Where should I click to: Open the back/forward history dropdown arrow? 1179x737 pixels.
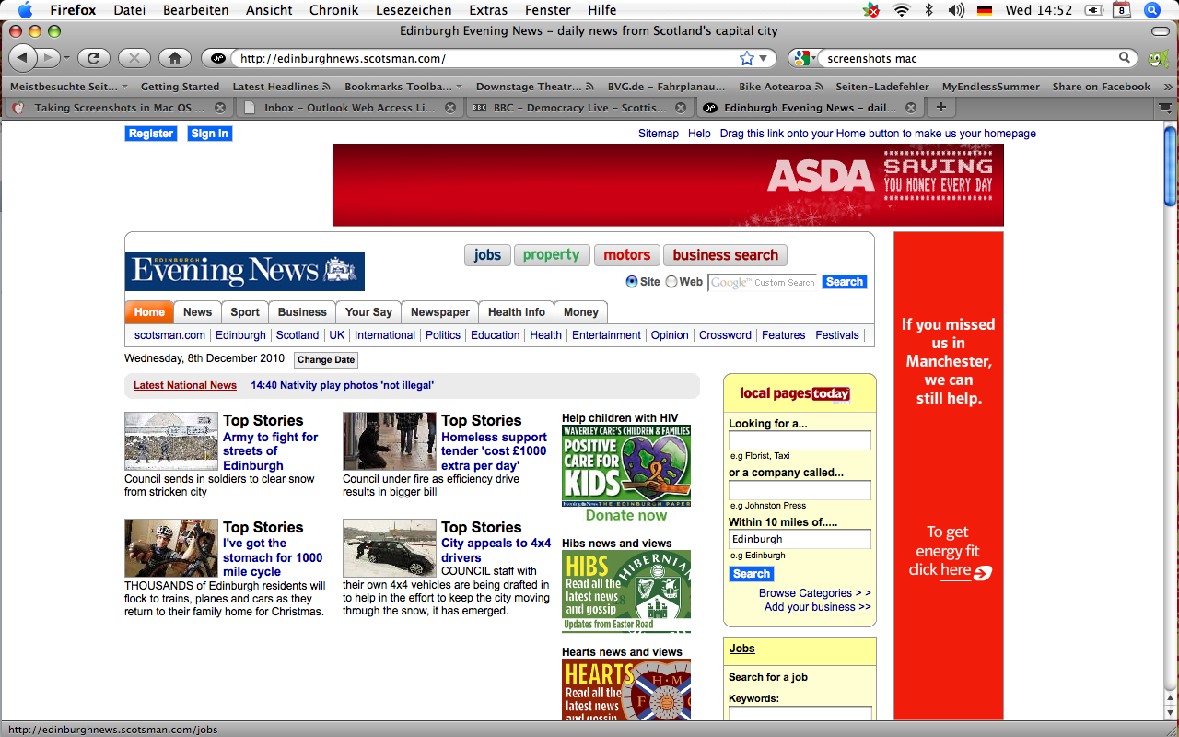66,58
